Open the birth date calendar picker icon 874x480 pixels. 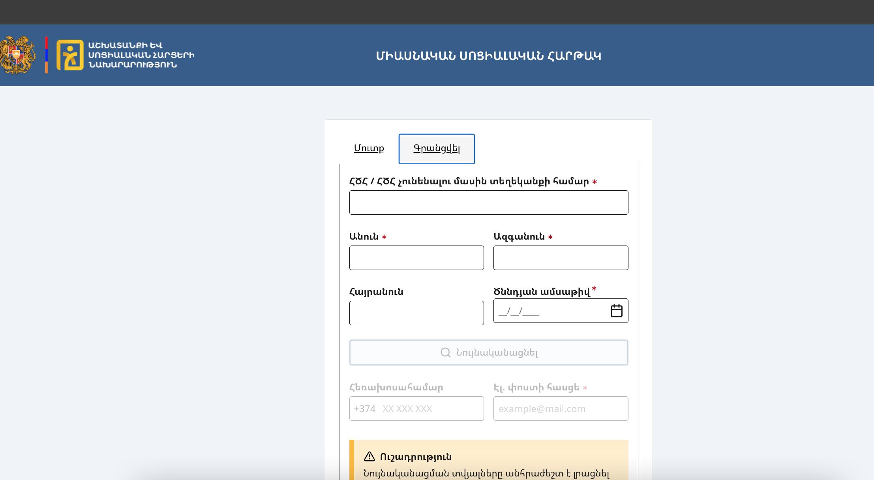(x=616, y=311)
